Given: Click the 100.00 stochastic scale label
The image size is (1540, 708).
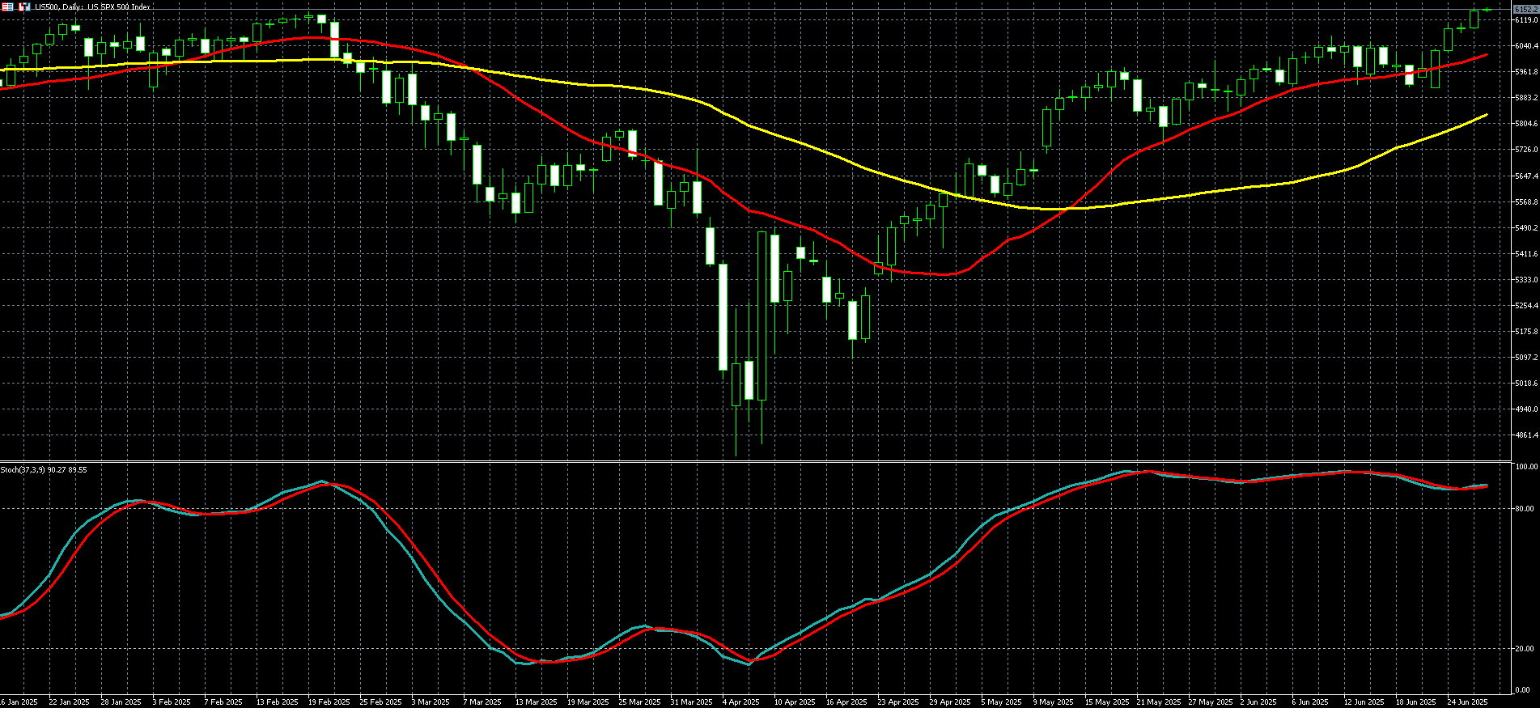Looking at the screenshot, I should pyautogui.click(x=1525, y=468).
